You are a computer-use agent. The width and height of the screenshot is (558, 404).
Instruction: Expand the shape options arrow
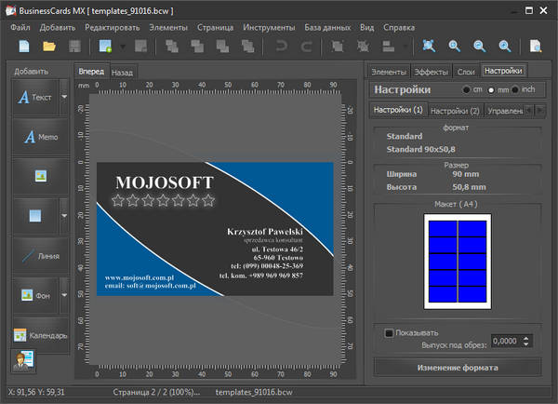pos(64,216)
